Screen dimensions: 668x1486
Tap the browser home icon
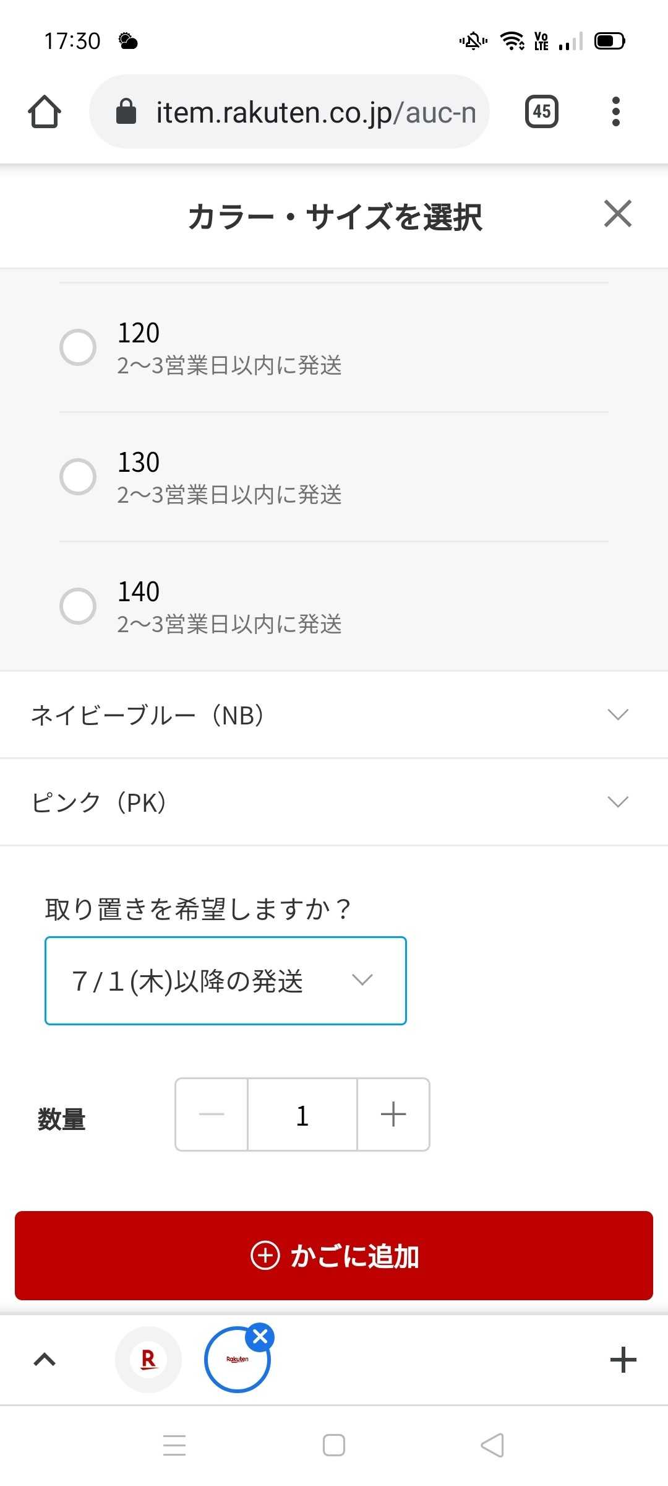coord(45,111)
